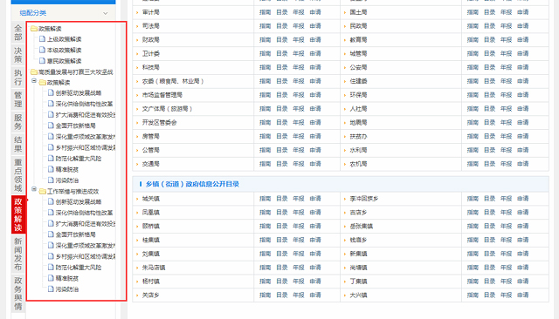Click document icon of 污染防治 under 工作举措与推进成效
Image resolution: width=559 pixels, height=319 pixels.
tap(51, 288)
